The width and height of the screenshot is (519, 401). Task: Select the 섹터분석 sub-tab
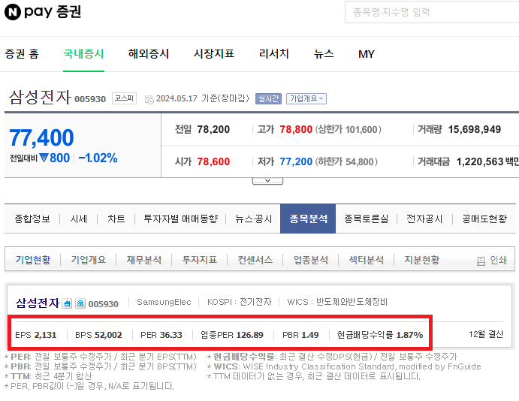point(367,260)
